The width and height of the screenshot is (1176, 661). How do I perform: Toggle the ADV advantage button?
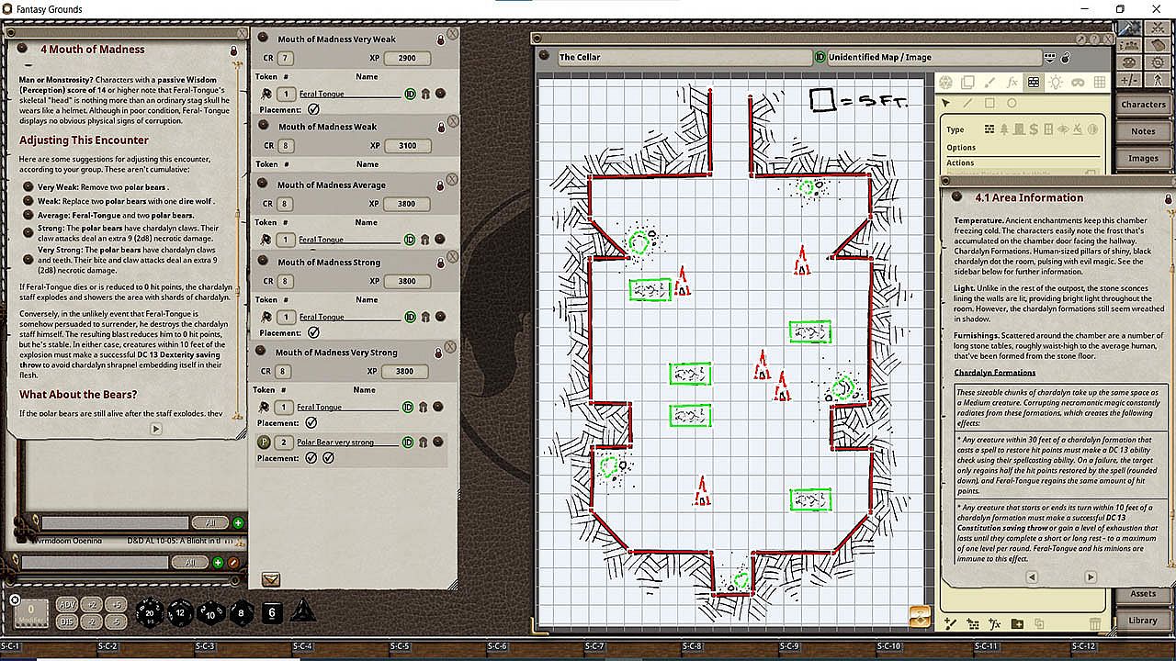(67, 604)
